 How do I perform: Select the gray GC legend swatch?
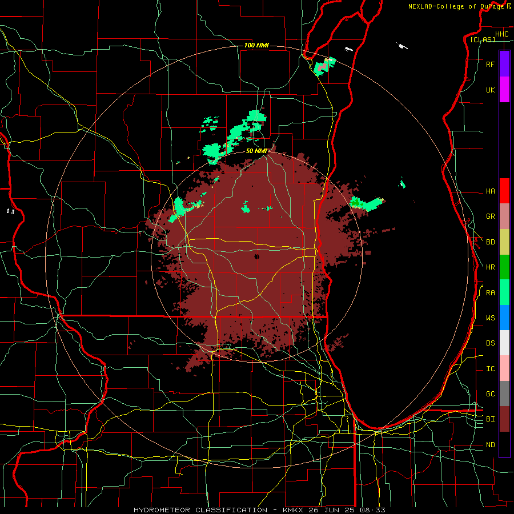tap(504, 393)
